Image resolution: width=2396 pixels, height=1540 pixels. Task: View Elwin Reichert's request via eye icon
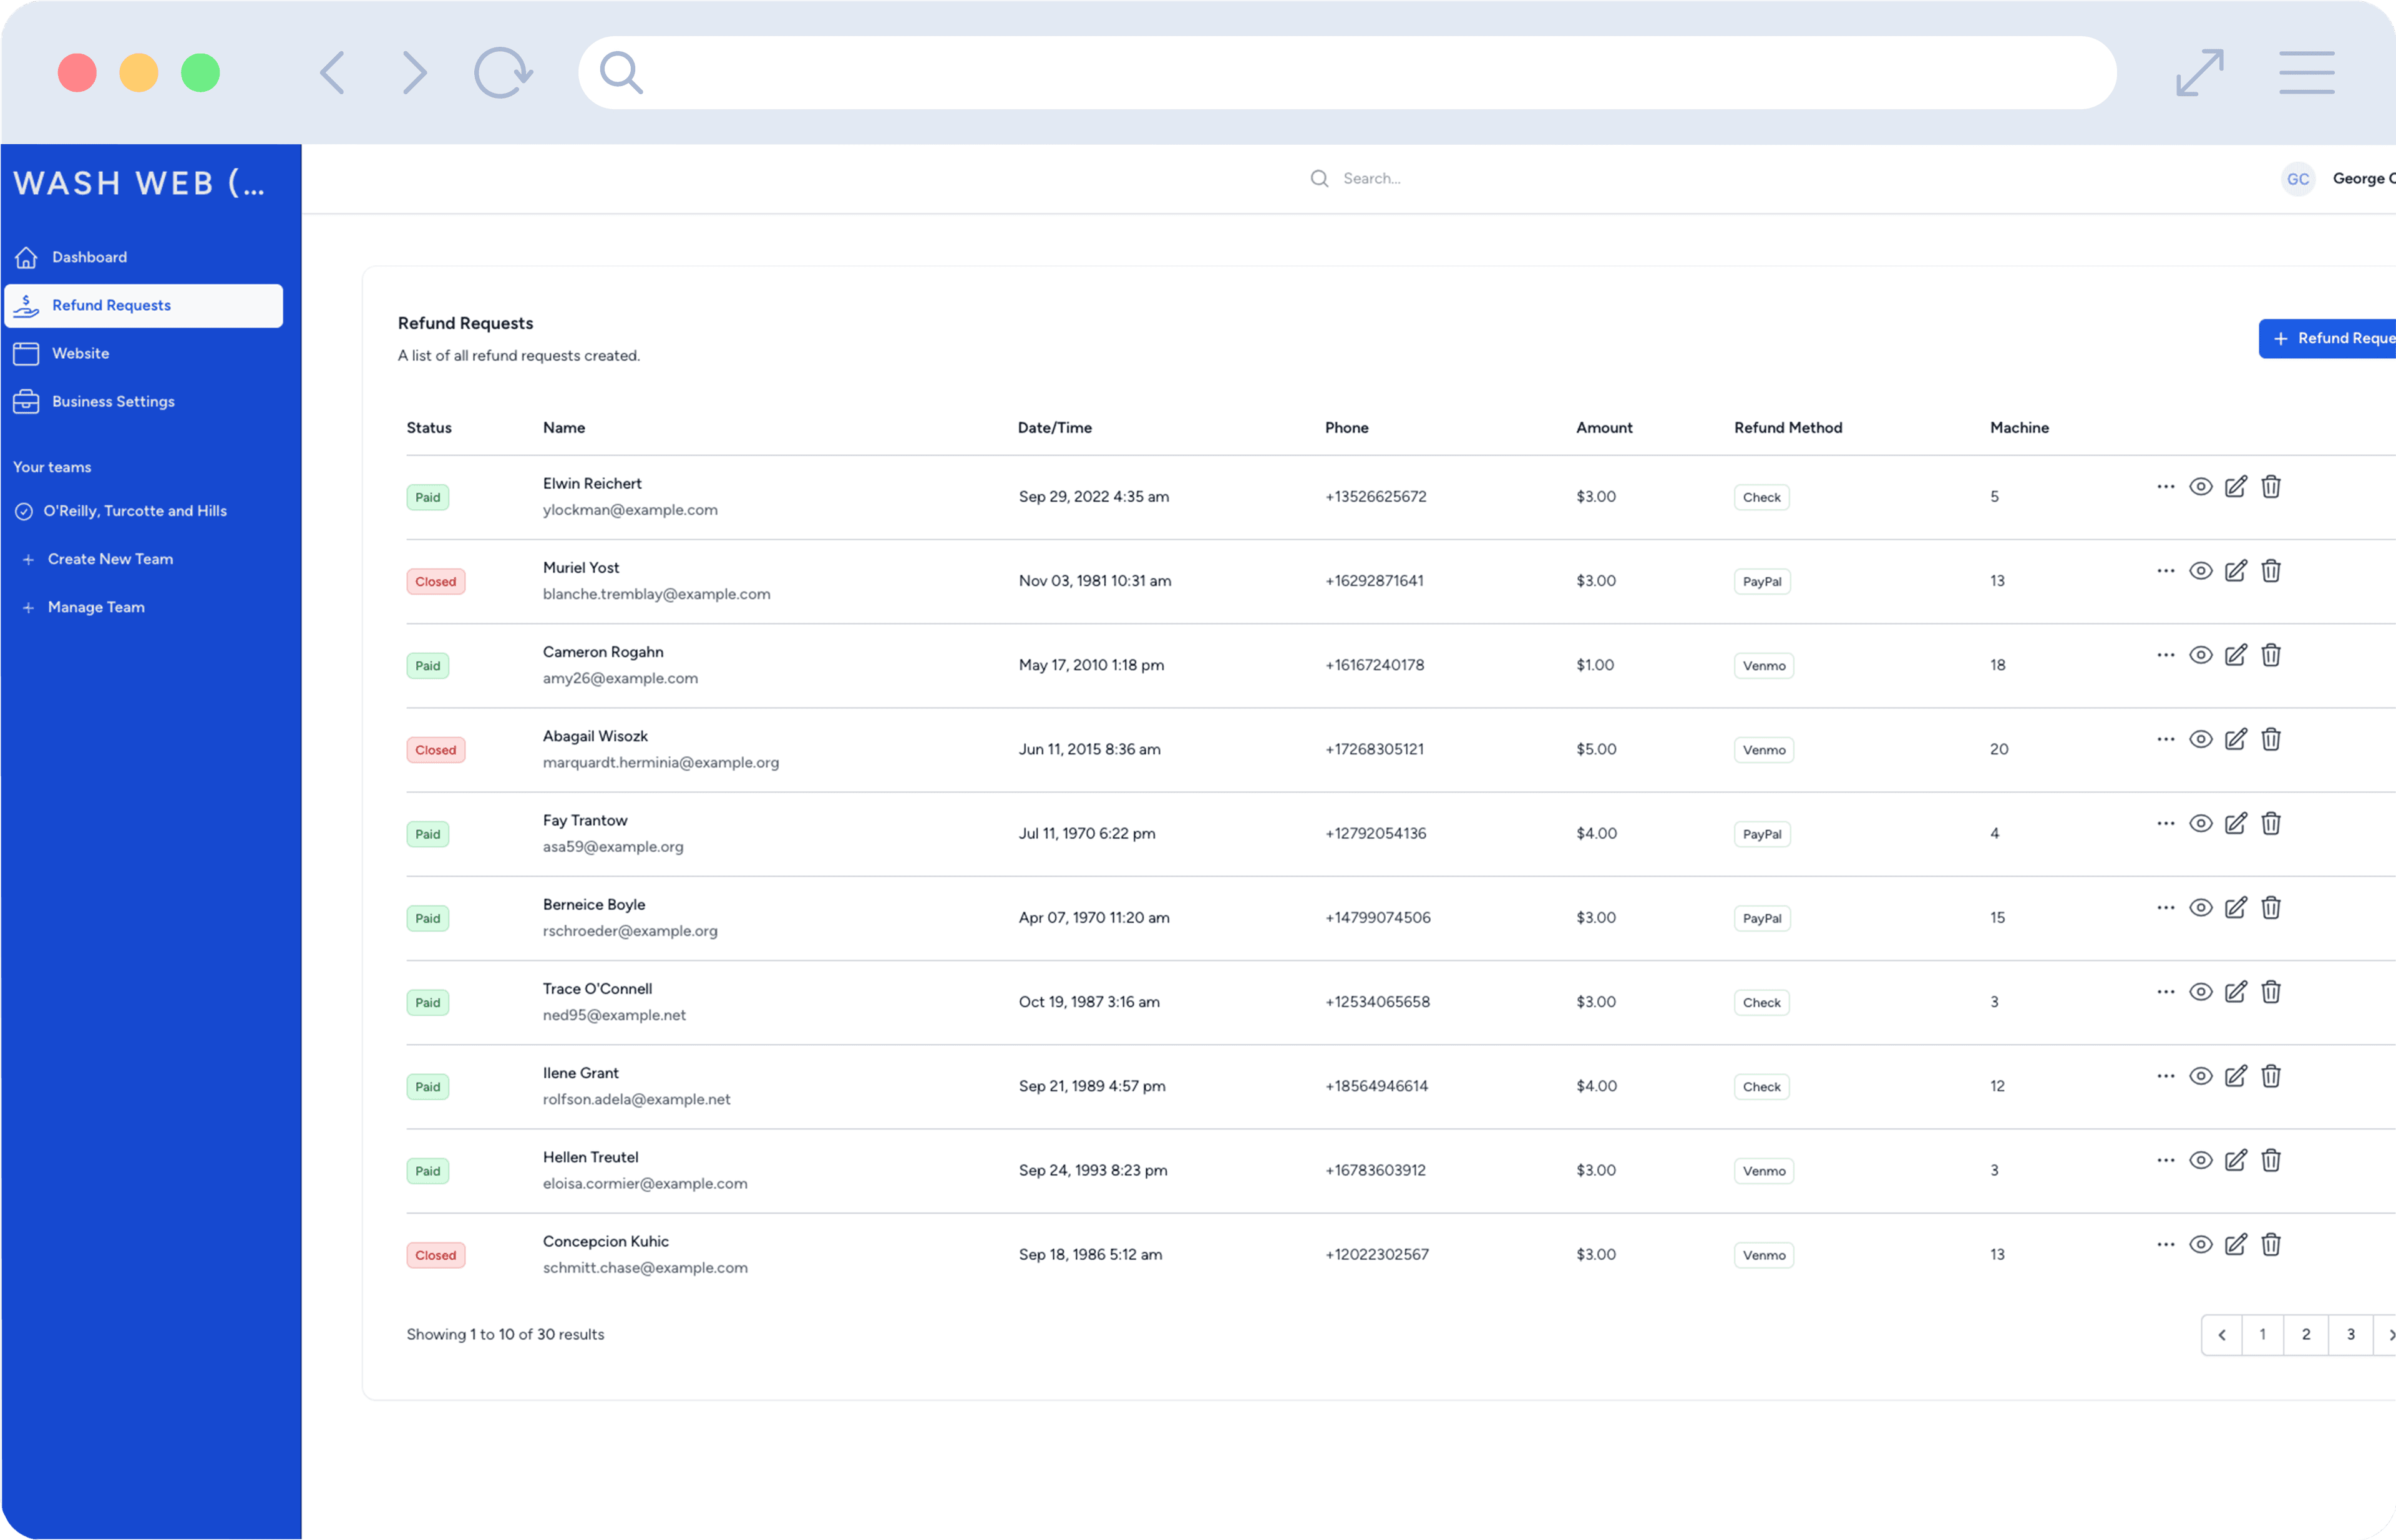coord(2200,487)
